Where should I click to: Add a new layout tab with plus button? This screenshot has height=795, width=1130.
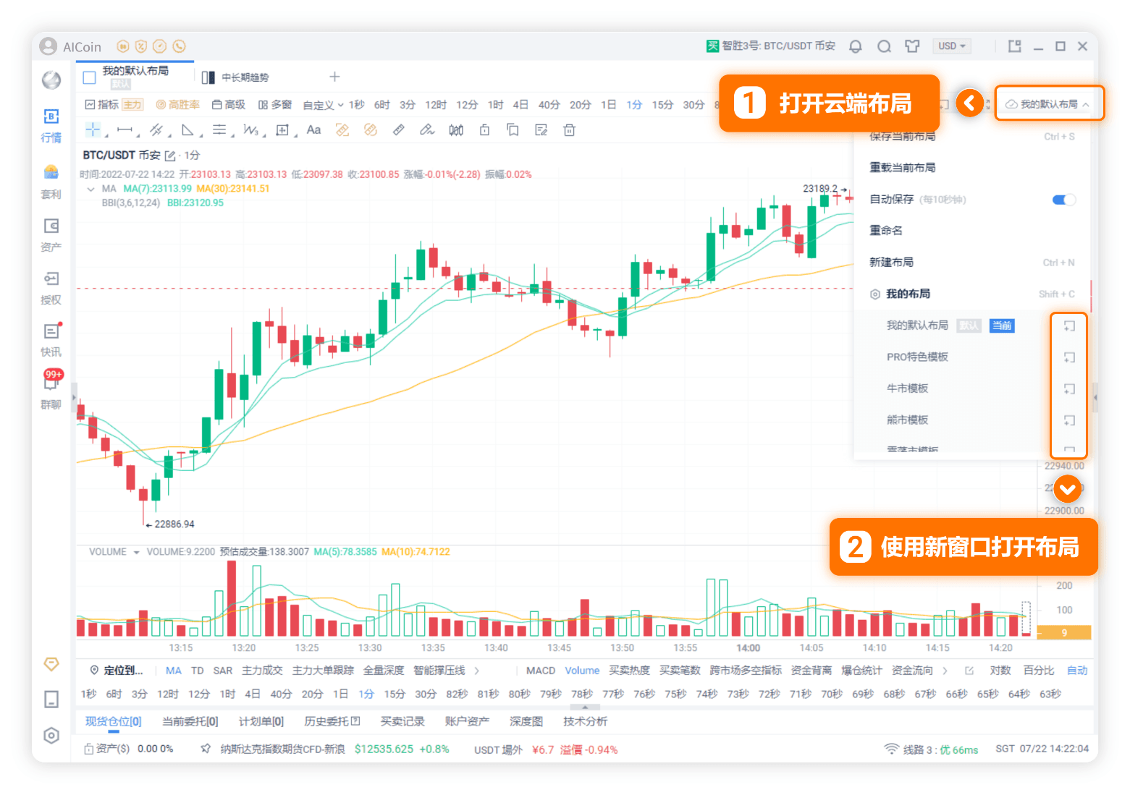pos(334,77)
